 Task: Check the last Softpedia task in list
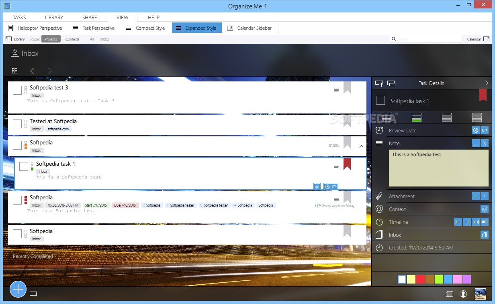pyautogui.click(x=17, y=233)
